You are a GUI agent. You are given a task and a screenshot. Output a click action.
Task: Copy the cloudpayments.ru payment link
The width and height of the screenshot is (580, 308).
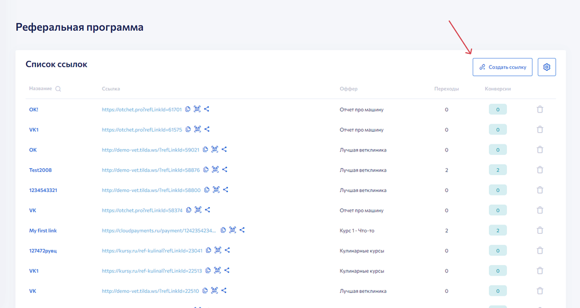[223, 230]
